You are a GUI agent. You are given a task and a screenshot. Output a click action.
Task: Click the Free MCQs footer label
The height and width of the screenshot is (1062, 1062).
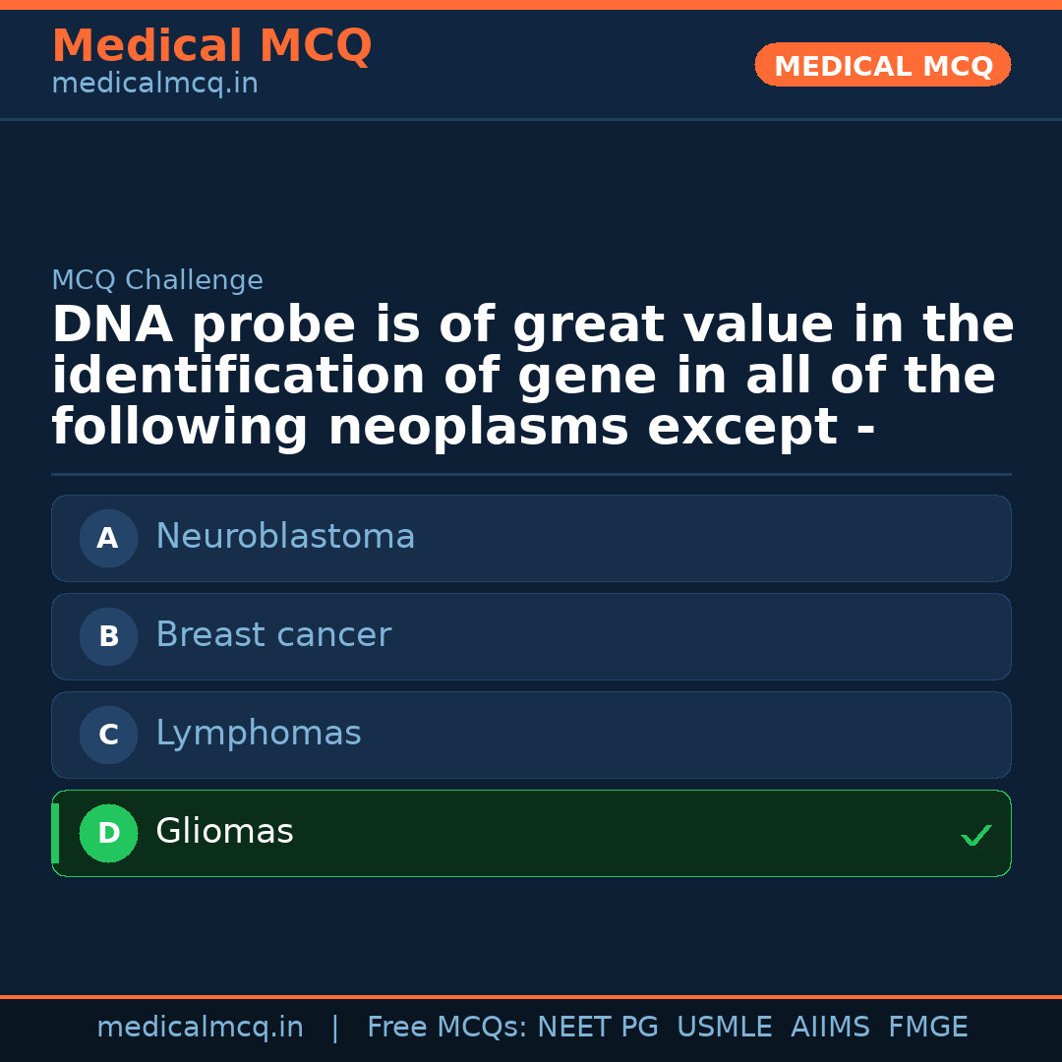(447, 1028)
